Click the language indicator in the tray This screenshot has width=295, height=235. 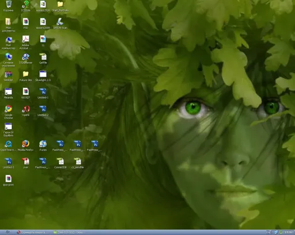tap(268, 232)
